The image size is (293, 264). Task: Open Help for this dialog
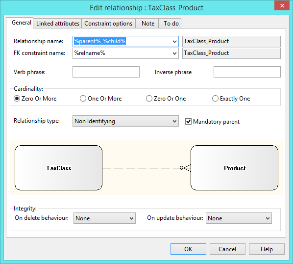coord(267,249)
